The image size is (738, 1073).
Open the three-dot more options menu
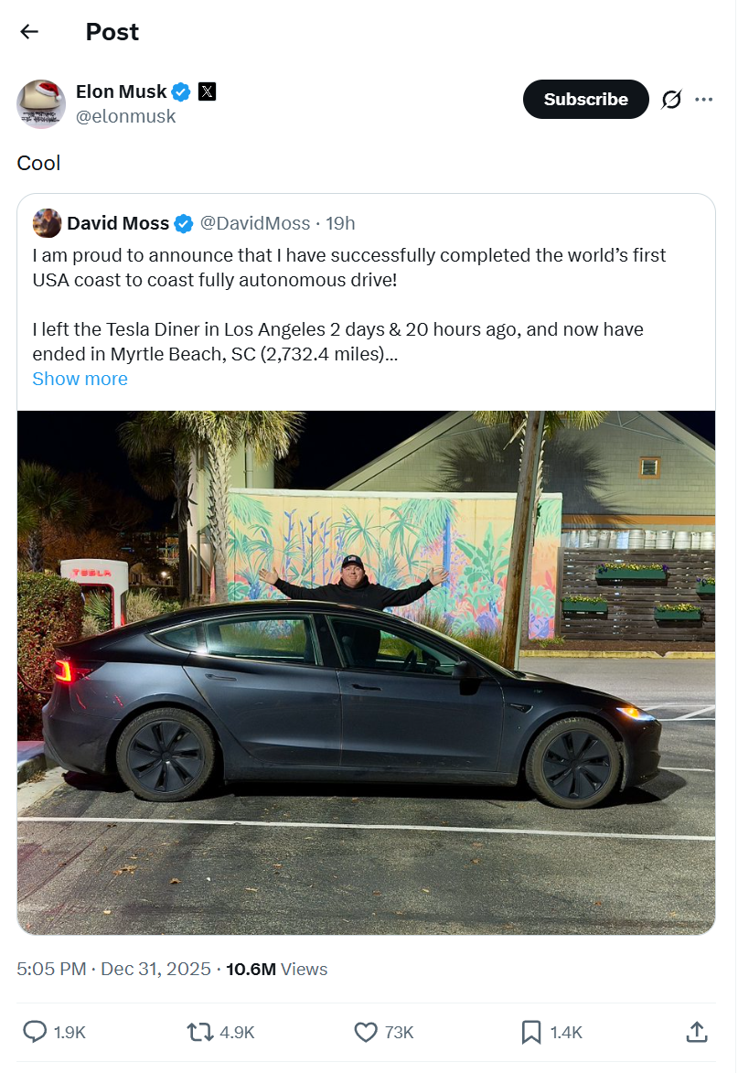click(703, 100)
